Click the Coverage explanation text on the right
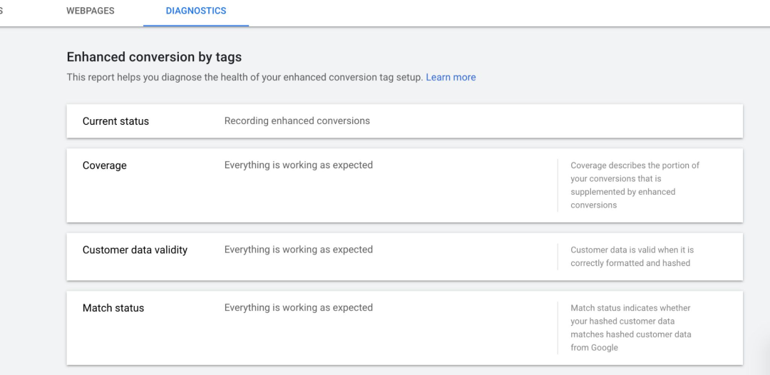Viewport: 770px width, 375px height. [x=635, y=185]
